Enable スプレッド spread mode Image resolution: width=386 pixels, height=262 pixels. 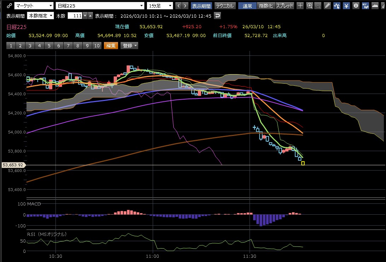click(x=285, y=6)
